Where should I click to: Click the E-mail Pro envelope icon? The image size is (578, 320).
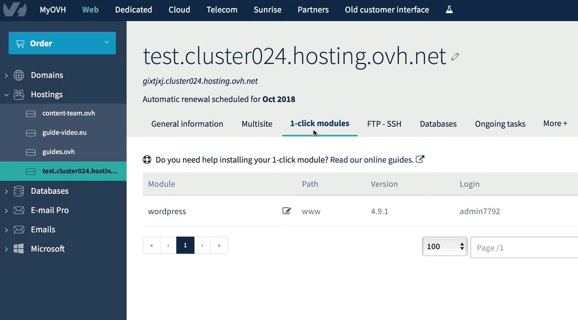[19, 210]
